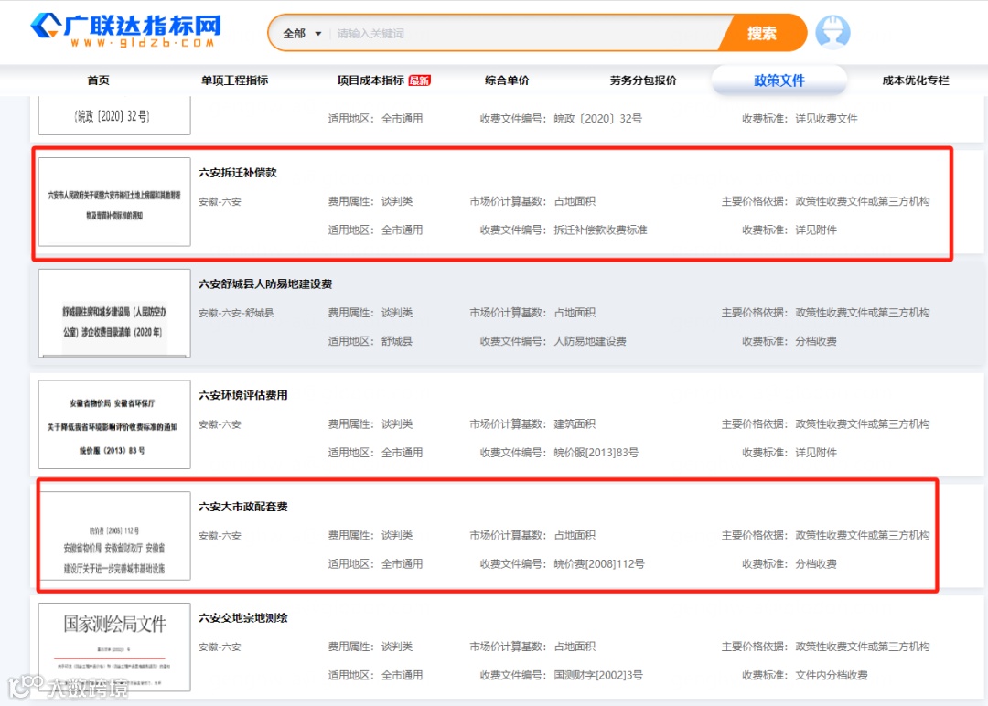
Task: Open the 六安拆迁补偿款 title link
Action: click(x=238, y=173)
